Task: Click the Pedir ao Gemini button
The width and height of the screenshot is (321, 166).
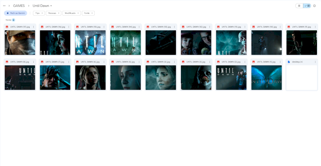Action: tap(16, 13)
